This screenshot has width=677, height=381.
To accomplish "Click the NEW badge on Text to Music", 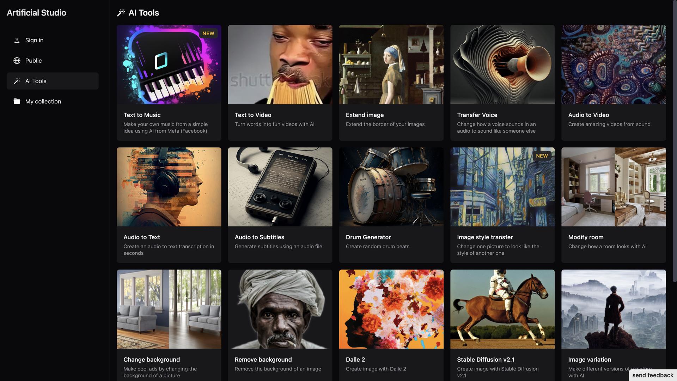I will click(x=208, y=34).
